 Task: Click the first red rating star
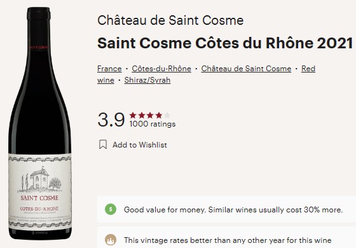(133, 115)
